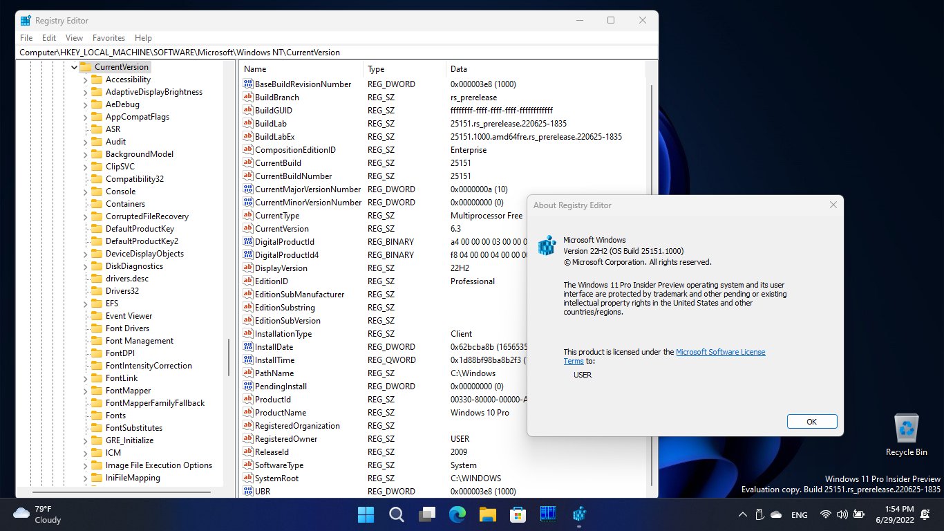Screen dimensions: 944x531
Task: Click the Data column header
Action: pos(546,69)
